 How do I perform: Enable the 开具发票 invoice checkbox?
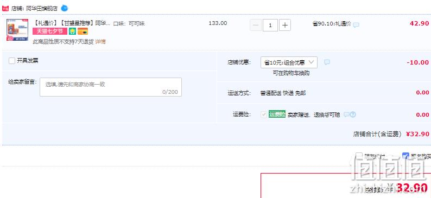12,61
